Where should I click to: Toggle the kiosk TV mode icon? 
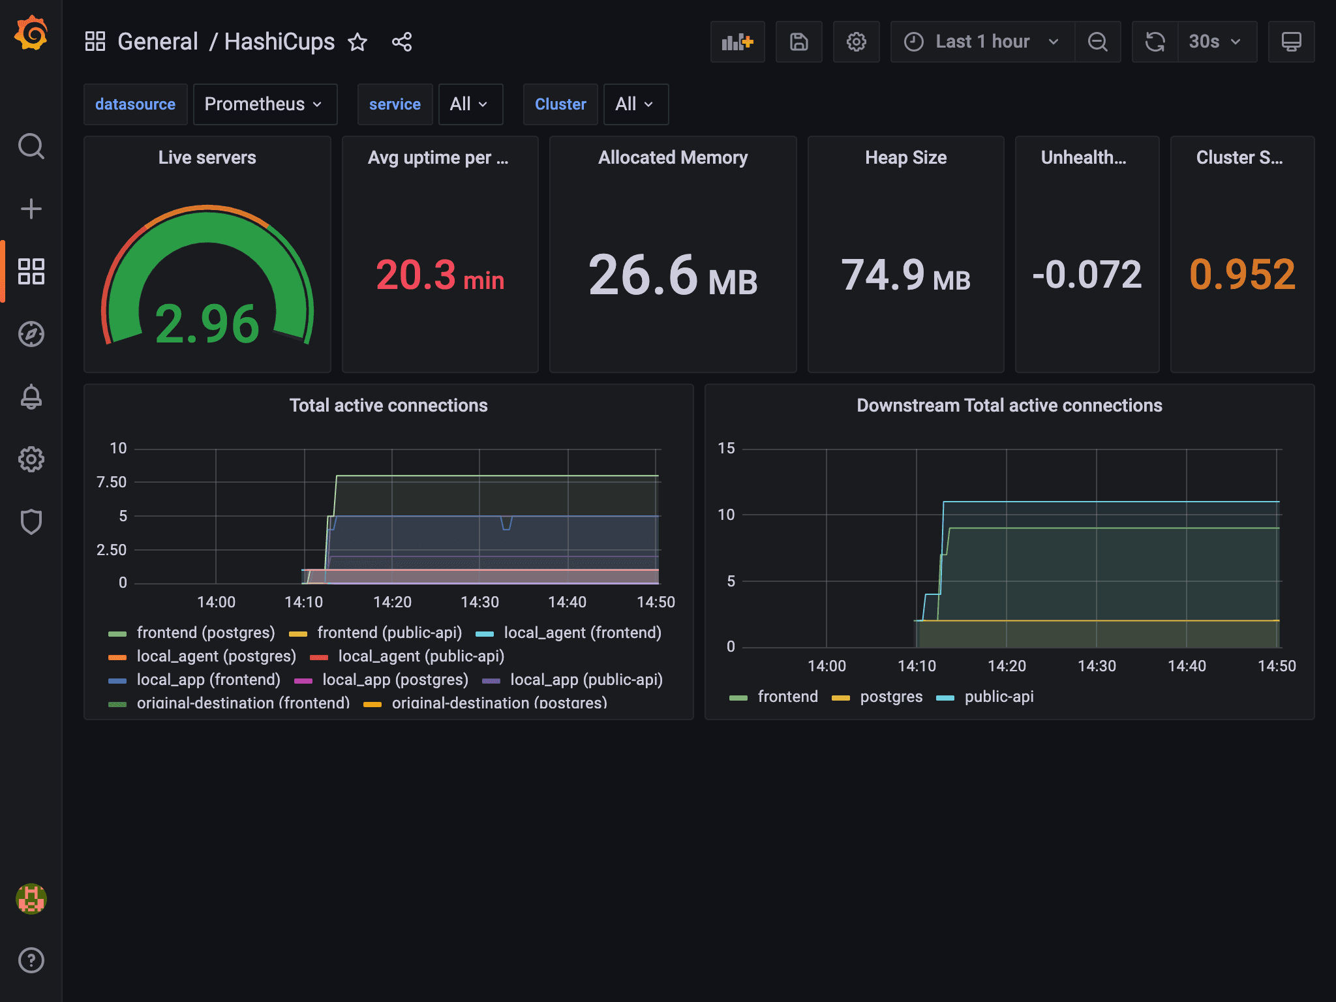coord(1292,42)
